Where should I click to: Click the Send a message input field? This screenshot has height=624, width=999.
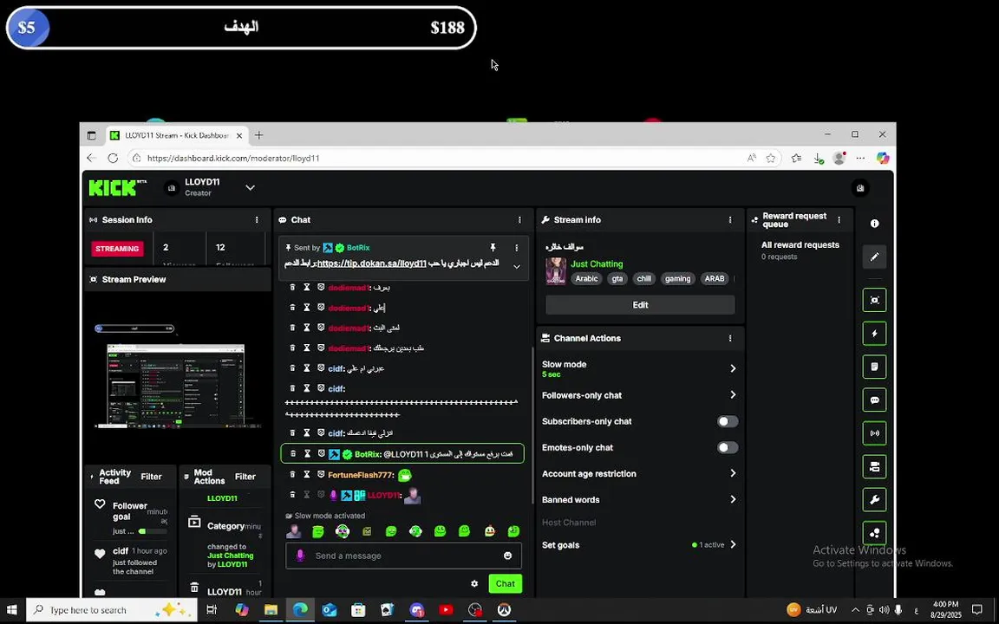(x=403, y=556)
